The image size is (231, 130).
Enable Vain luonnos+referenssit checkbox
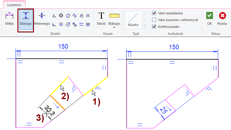click(x=154, y=20)
